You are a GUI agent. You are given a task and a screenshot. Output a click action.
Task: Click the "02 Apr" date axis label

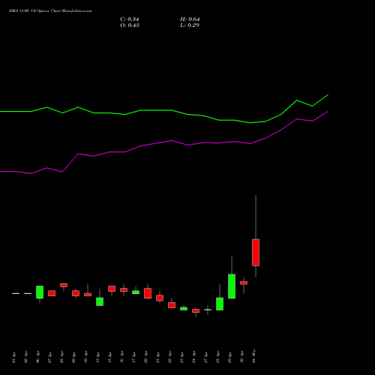coord(25,357)
